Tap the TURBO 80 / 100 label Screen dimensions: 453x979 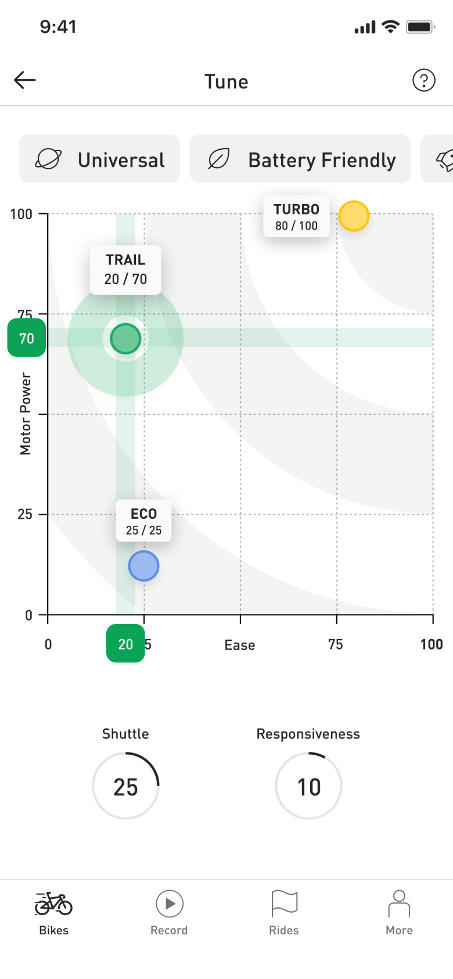(x=296, y=216)
